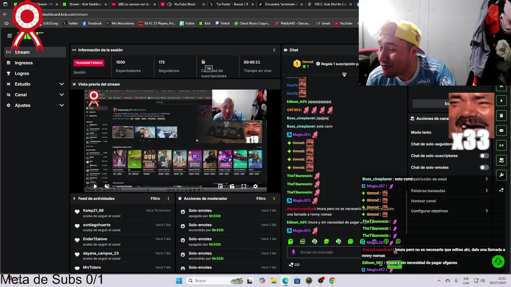Expand the Estudio sidebar section
Image resolution: width=511 pixels, height=287 pixels.
pyautogui.click(x=35, y=84)
